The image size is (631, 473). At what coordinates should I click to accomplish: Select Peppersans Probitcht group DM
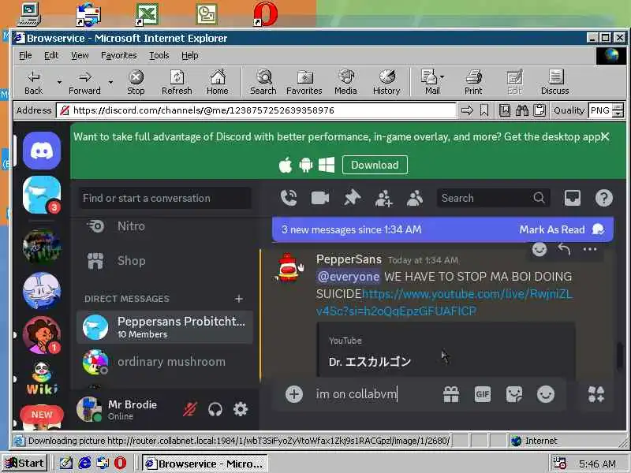(x=165, y=327)
